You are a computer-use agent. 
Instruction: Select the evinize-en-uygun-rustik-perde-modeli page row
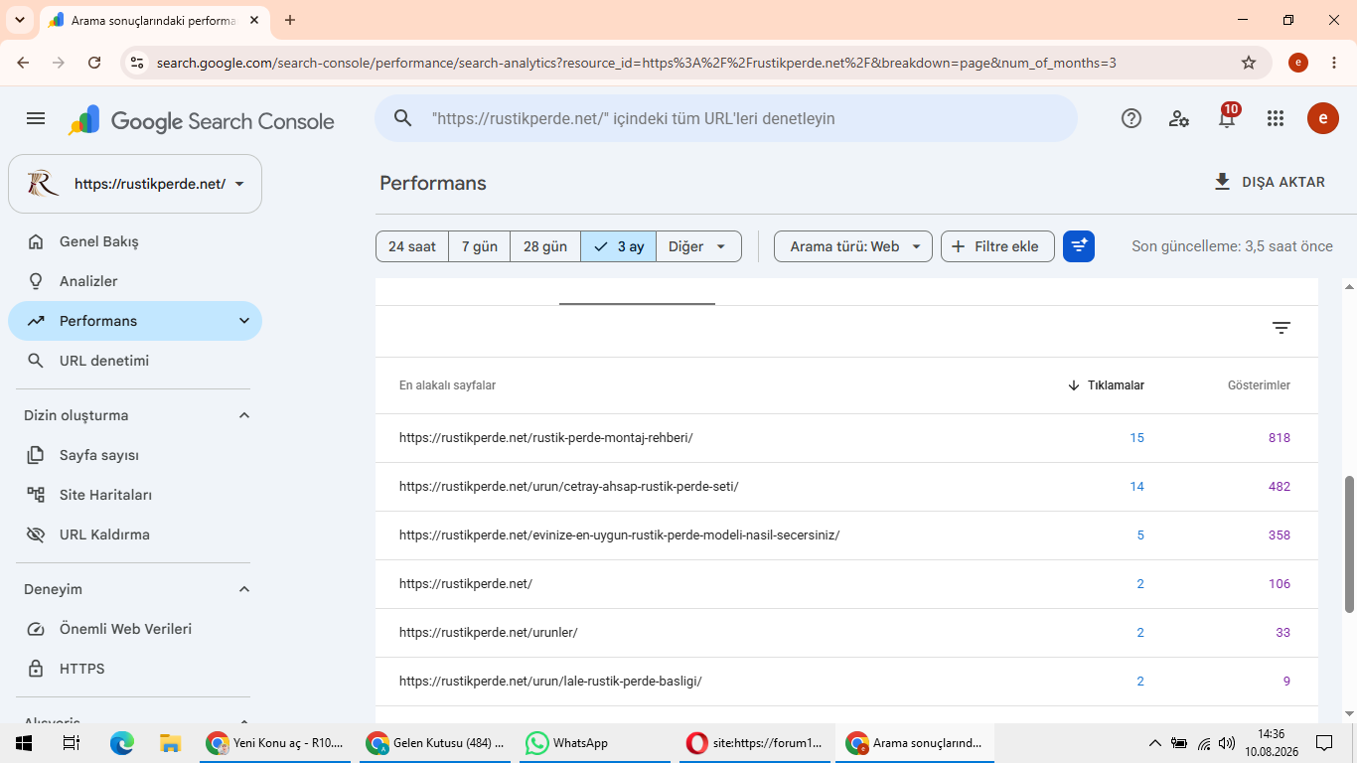click(846, 535)
